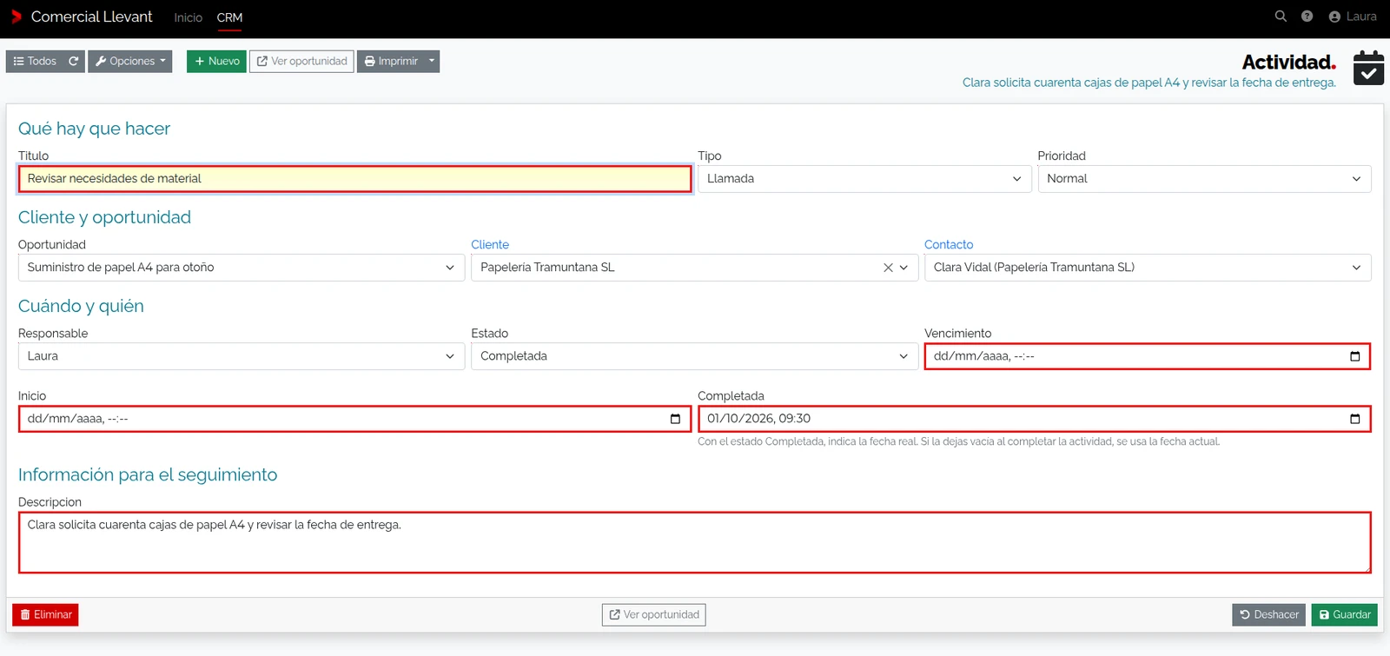Undo changes with Deshacer

pos(1268,614)
